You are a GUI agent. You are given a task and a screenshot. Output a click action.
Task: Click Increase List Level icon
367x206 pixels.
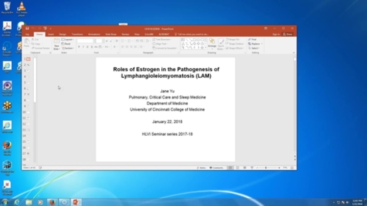point(142,41)
